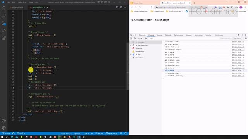Open VS Code Manage gear icon
Screen dimensions: 248x139
point(3,128)
